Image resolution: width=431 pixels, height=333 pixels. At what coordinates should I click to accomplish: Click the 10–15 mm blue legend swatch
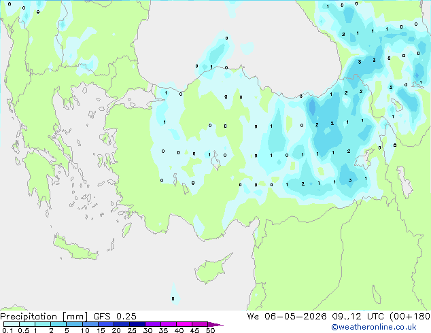point(90,324)
